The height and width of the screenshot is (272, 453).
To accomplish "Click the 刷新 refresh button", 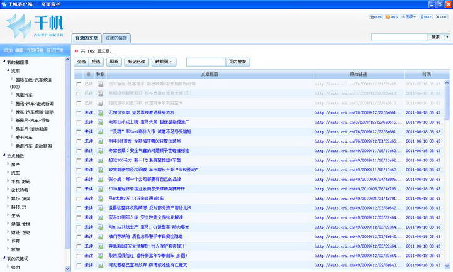I will (x=114, y=62).
